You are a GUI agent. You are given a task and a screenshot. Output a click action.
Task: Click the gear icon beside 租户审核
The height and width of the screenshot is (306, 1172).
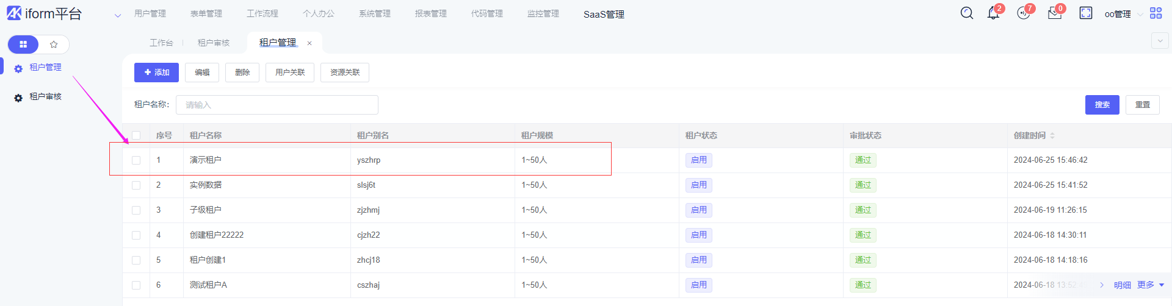click(18, 98)
